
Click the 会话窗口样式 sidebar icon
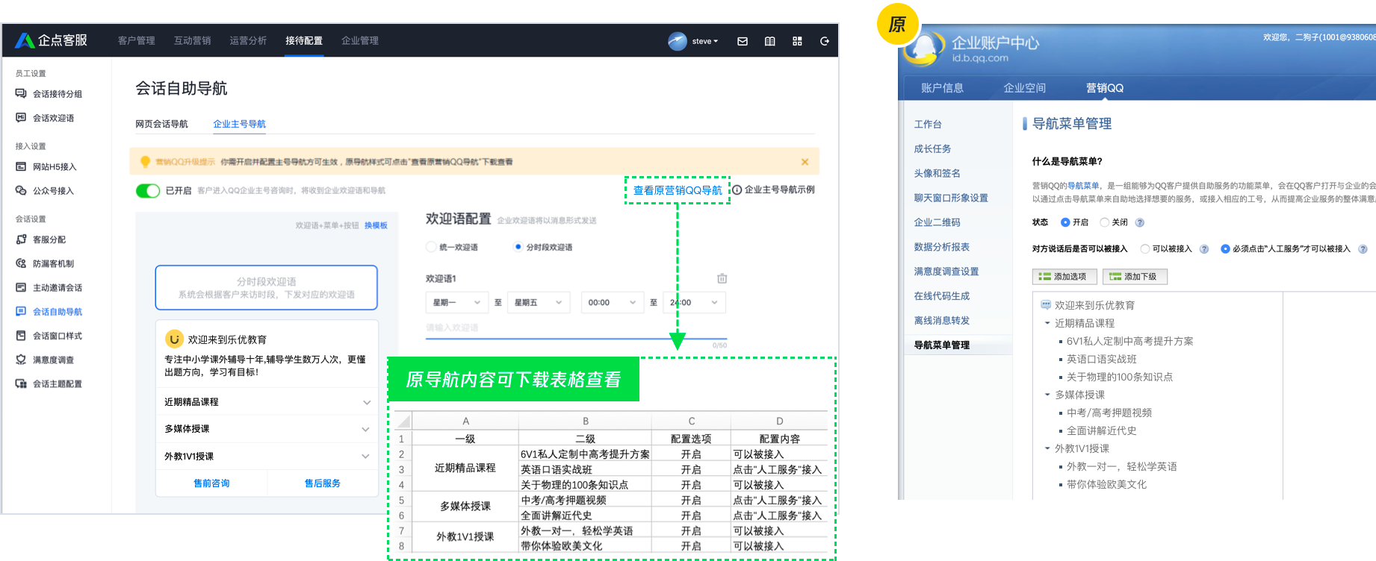click(x=21, y=336)
